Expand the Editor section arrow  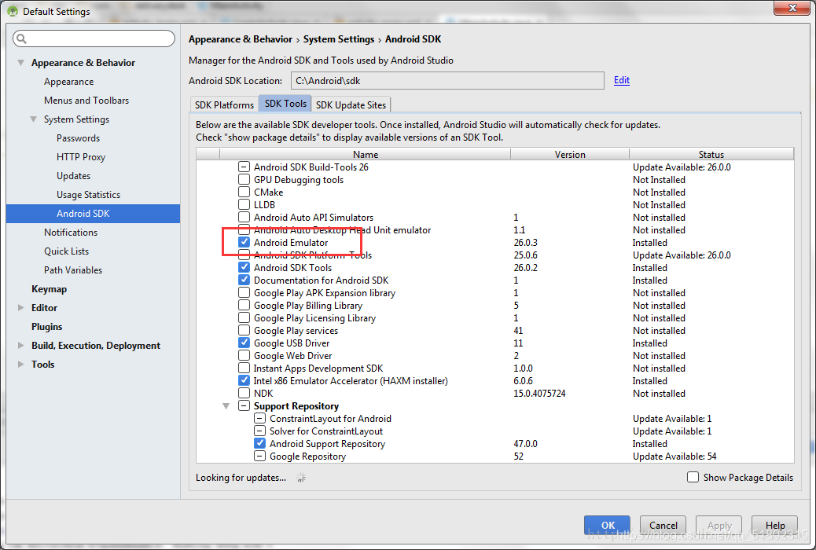click(20, 308)
